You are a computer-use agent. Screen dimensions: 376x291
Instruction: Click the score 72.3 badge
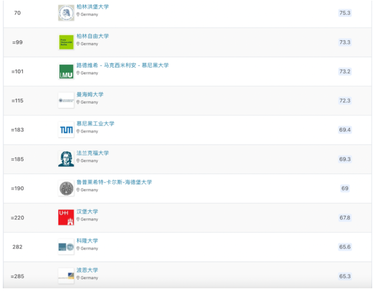(345, 101)
